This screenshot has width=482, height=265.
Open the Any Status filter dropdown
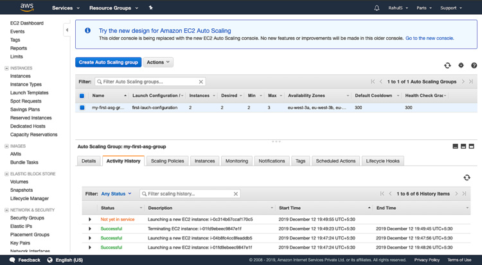point(116,194)
